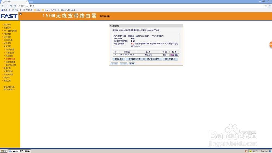Click the MAC address cell starting A4-78
The height and width of the screenshot is (153, 272).
pos(127,55)
